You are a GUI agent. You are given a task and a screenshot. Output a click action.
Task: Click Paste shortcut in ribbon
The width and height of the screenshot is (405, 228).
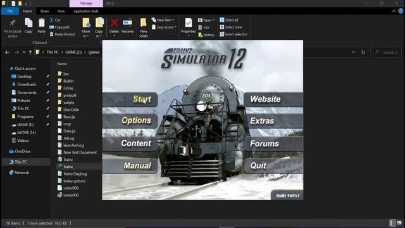[62, 34]
